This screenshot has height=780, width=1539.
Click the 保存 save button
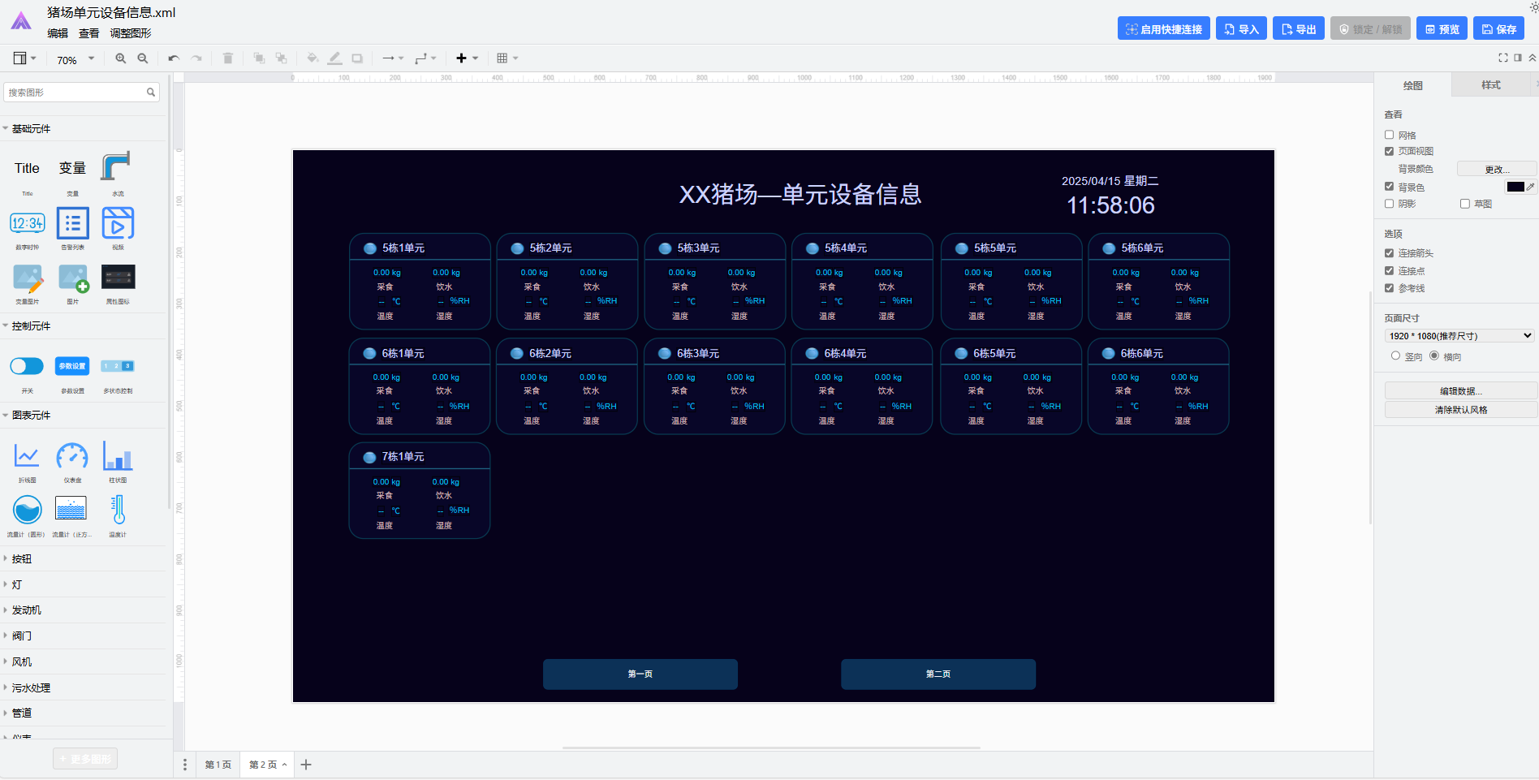(1498, 28)
